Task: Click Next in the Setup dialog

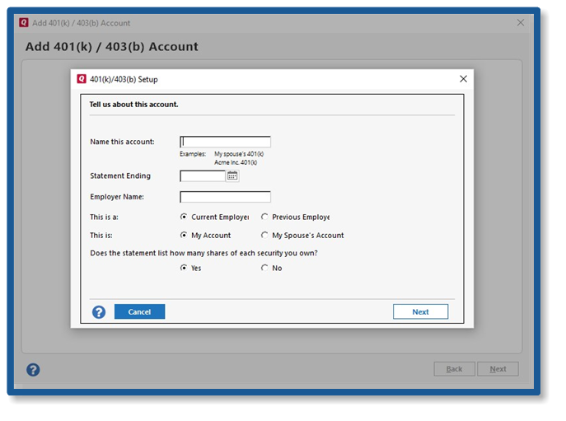Action: [420, 311]
